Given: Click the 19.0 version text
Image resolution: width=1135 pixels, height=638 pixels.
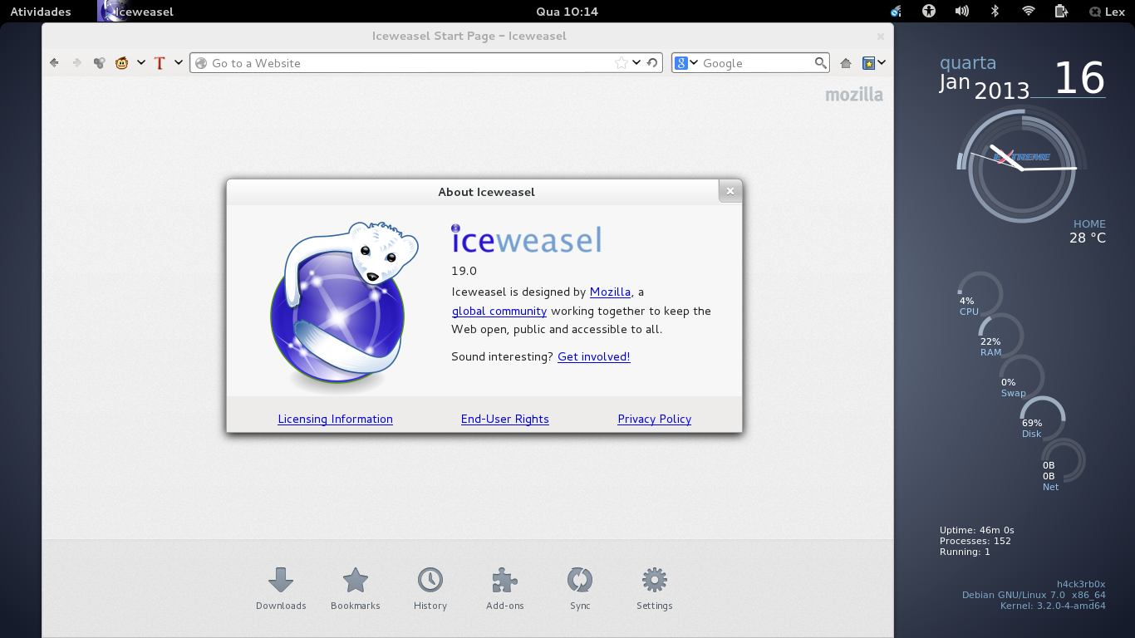Looking at the screenshot, I should [x=464, y=271].
